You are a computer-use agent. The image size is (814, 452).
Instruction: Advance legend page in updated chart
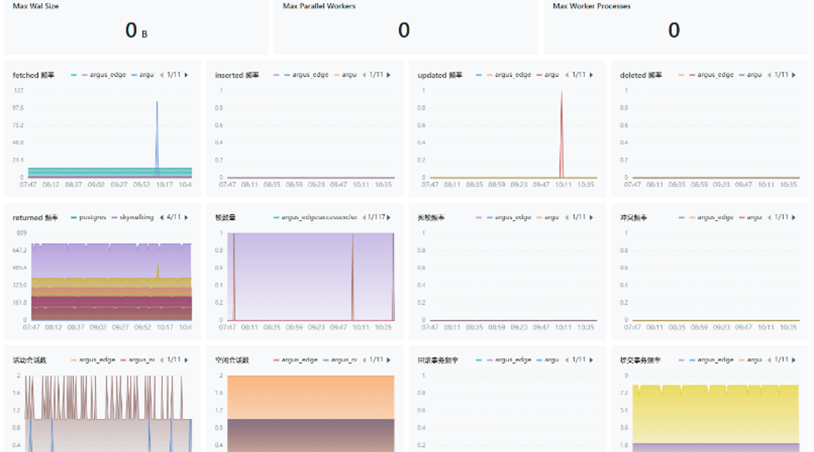(591, 75)
